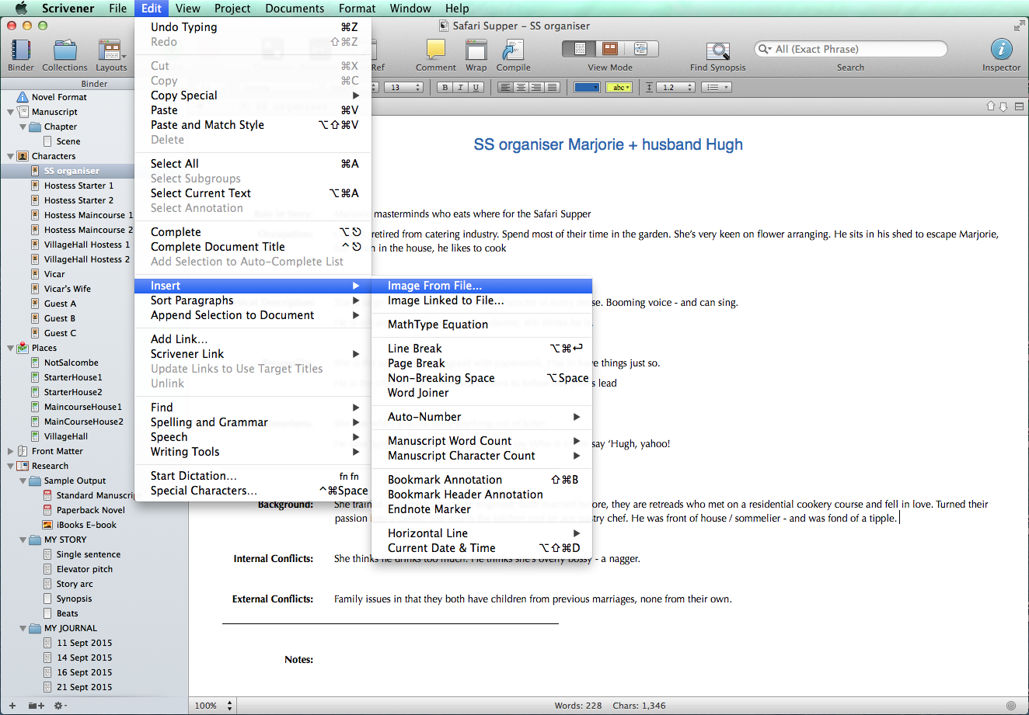Open the Inspector panel icon
This screenshot has height=715, width=1029.
[1001, 50]
